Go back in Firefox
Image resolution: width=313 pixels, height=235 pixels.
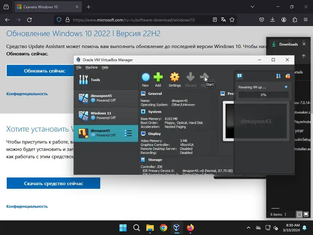tap(7, 20)
